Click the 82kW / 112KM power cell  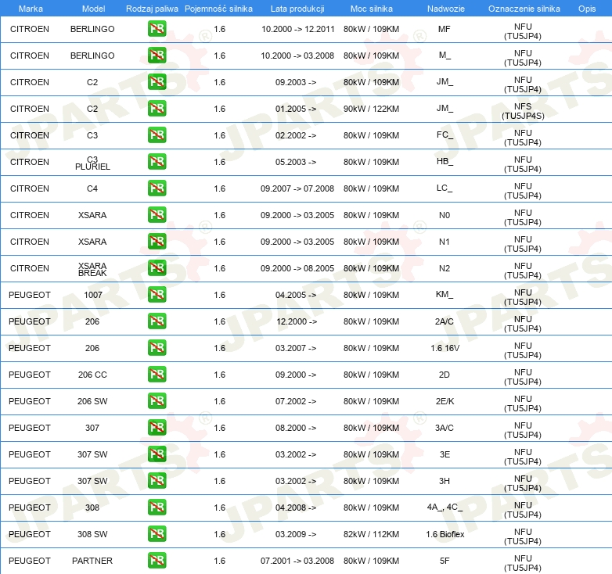[x=371, y=534]
